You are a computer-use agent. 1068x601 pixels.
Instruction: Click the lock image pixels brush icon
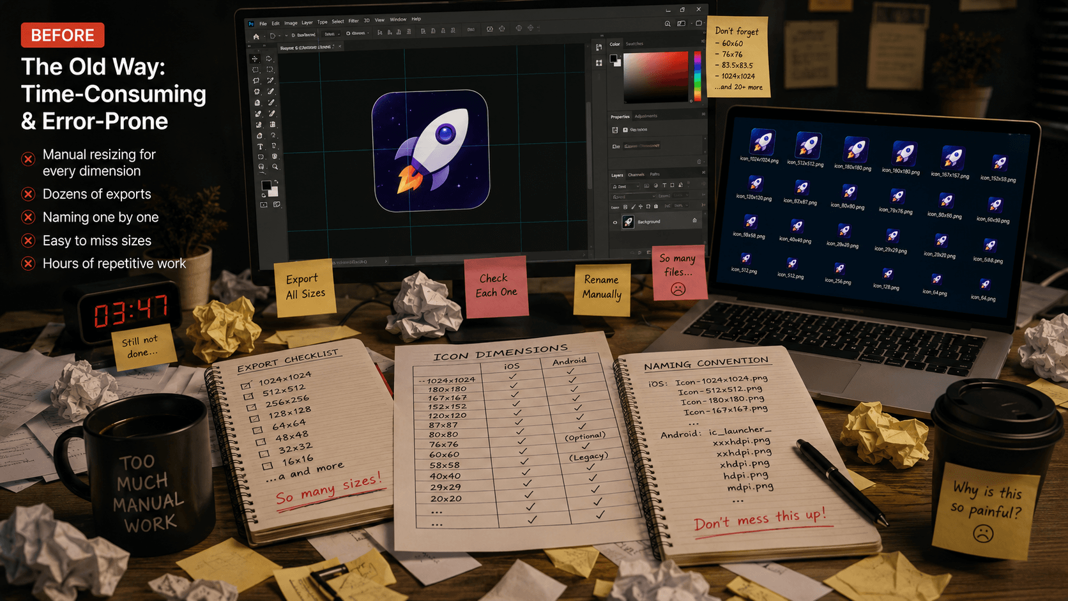[x=634, y=207]
